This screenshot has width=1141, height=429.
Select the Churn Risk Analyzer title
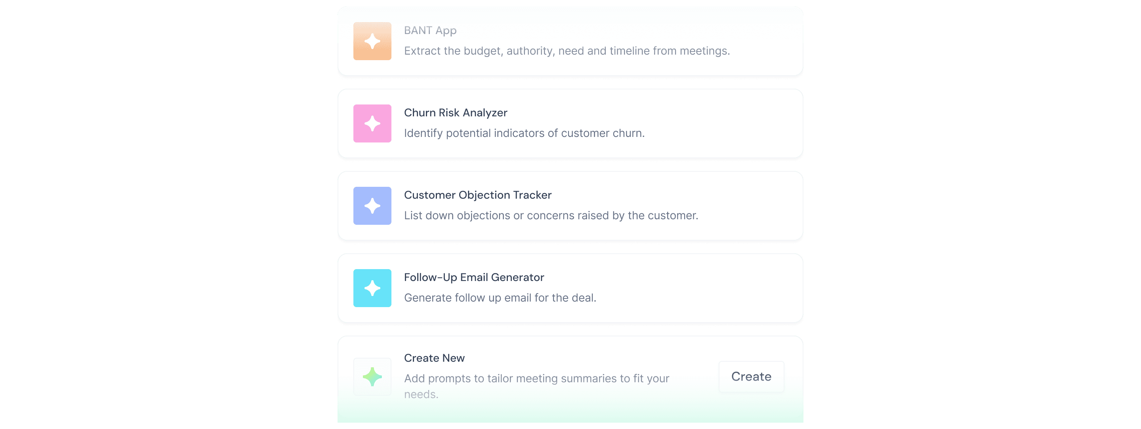pyautogui.click(x=455, y=113)
